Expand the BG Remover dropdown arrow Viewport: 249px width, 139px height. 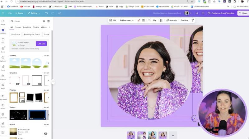point(133,20)
